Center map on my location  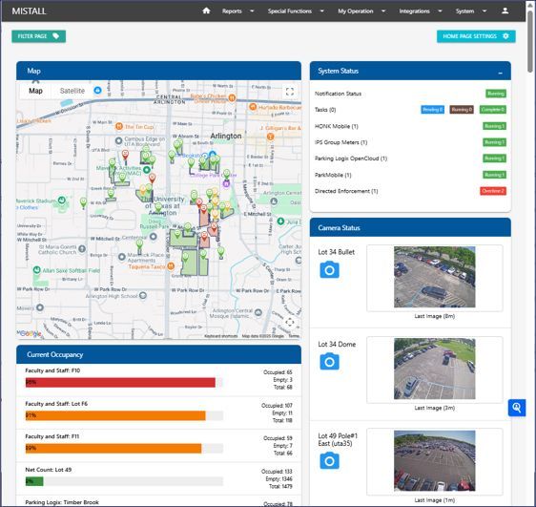pyautogui.click(x=290, y=323)
